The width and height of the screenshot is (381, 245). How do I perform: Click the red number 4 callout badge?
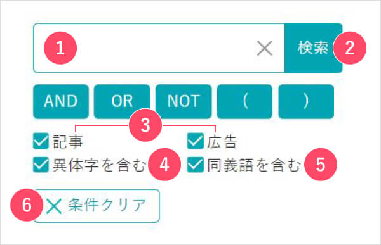[x=164, y=165]
